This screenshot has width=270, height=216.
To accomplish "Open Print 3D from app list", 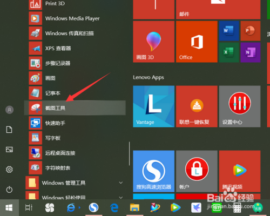I will click(75, 4).
